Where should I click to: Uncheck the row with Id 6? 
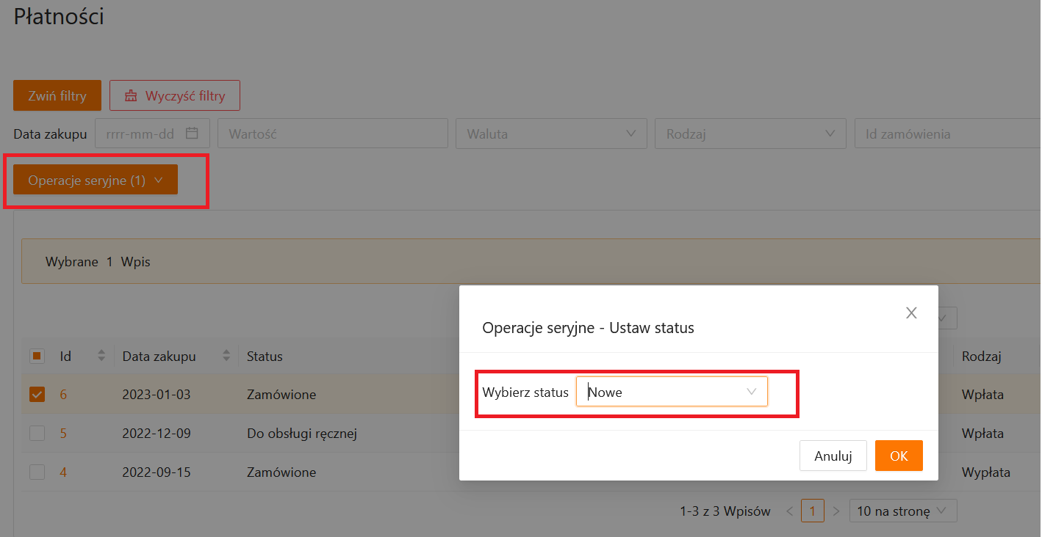click(37, 395)
